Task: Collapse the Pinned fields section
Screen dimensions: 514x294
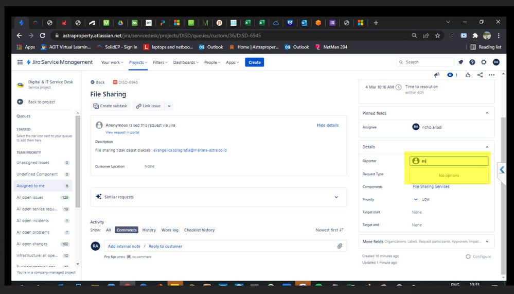Action: 487,113
